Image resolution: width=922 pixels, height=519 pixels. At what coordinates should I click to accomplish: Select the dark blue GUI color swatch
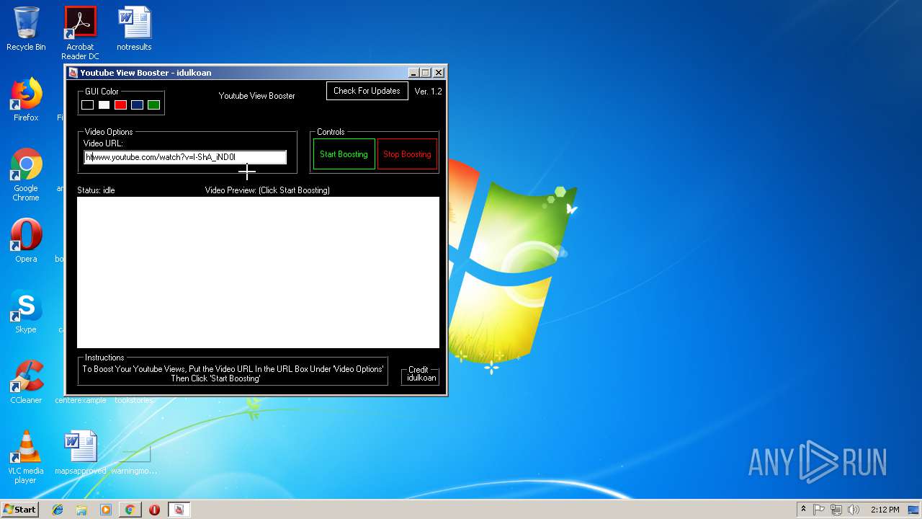[137, 105]
